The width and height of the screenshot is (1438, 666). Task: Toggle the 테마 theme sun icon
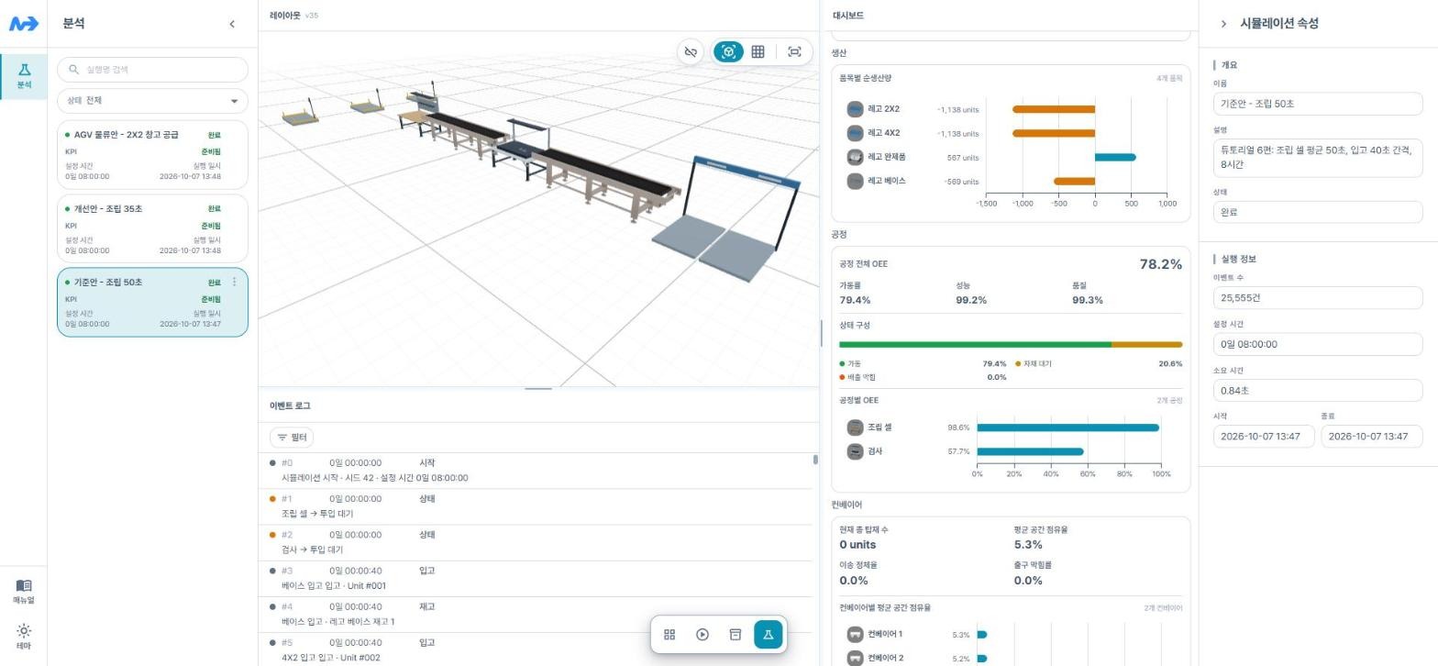[24, 636]
